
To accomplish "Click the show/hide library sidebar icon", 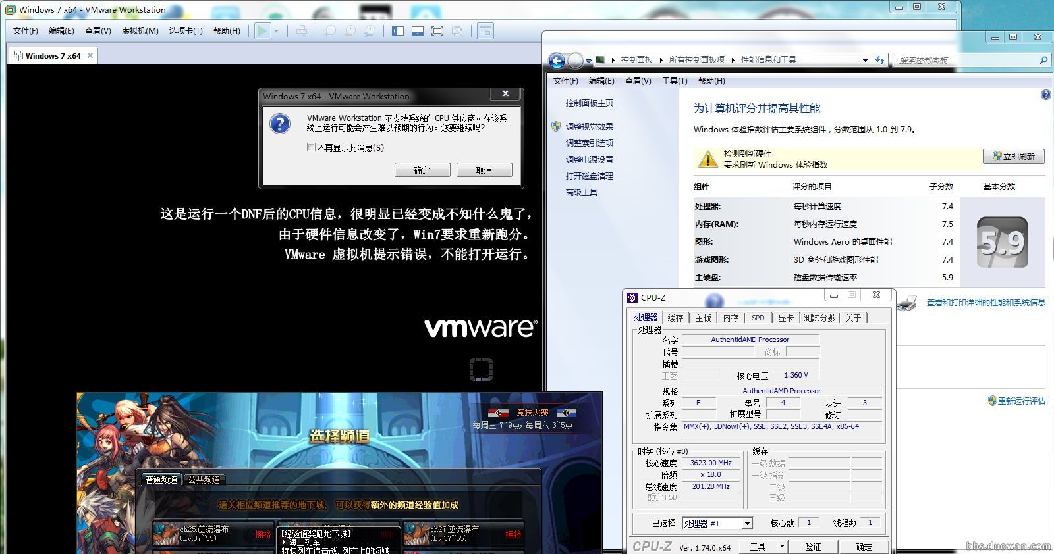I will click(x=397, y=31).
